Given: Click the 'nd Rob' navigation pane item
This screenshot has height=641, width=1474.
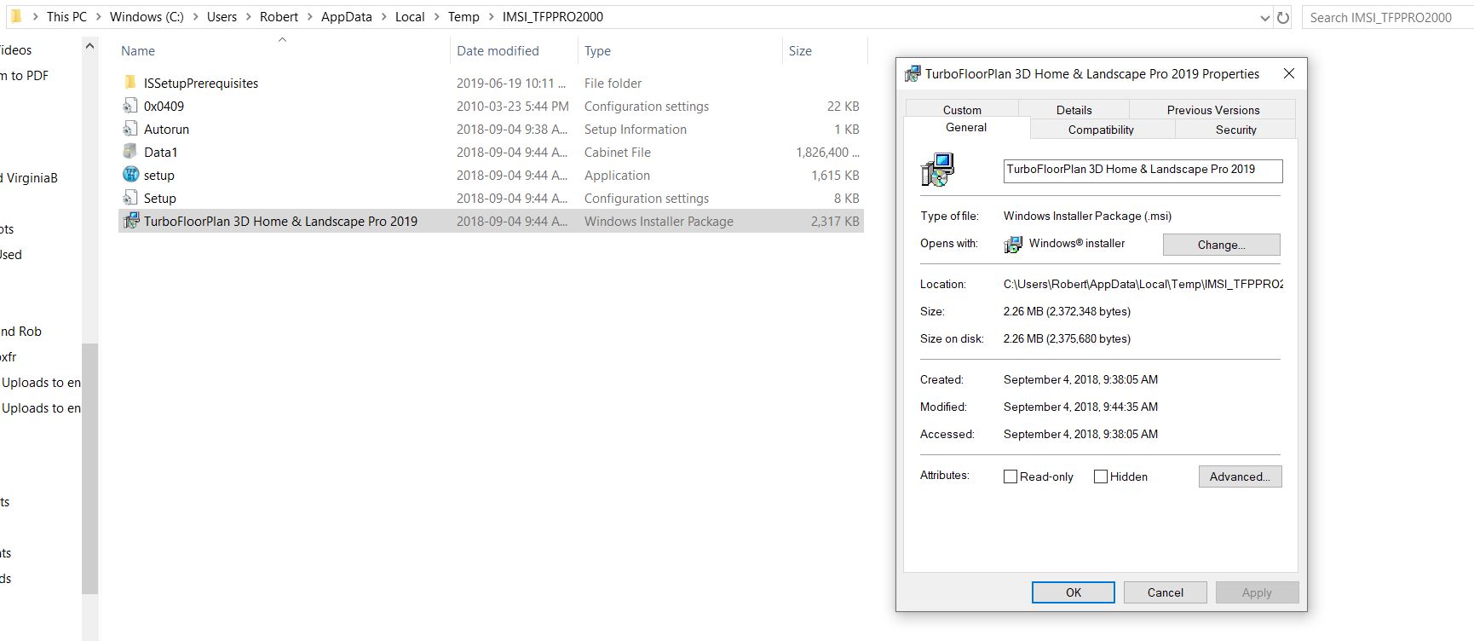Looking at the screenshot, I should click(x=21, y=331).
